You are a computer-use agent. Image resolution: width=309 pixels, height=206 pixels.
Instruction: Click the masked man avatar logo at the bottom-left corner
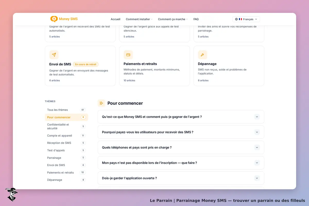(x=11, y=194)
